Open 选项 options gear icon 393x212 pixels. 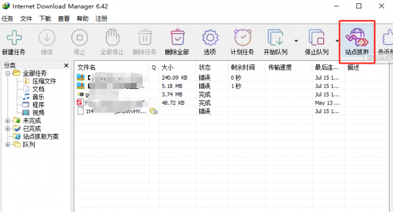(210, 38)
